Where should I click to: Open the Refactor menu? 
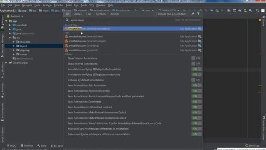pos(59,5)
